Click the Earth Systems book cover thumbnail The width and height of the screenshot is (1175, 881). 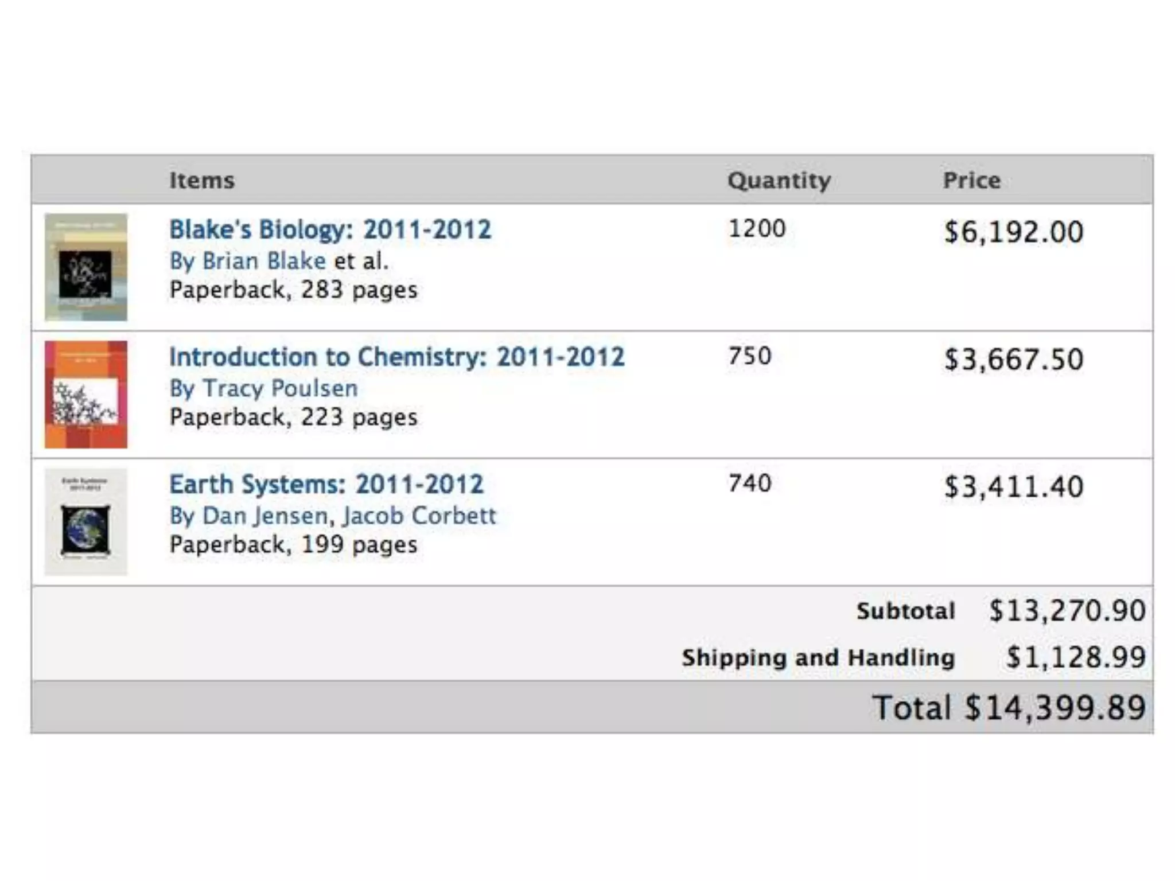(x=86, y=522)
